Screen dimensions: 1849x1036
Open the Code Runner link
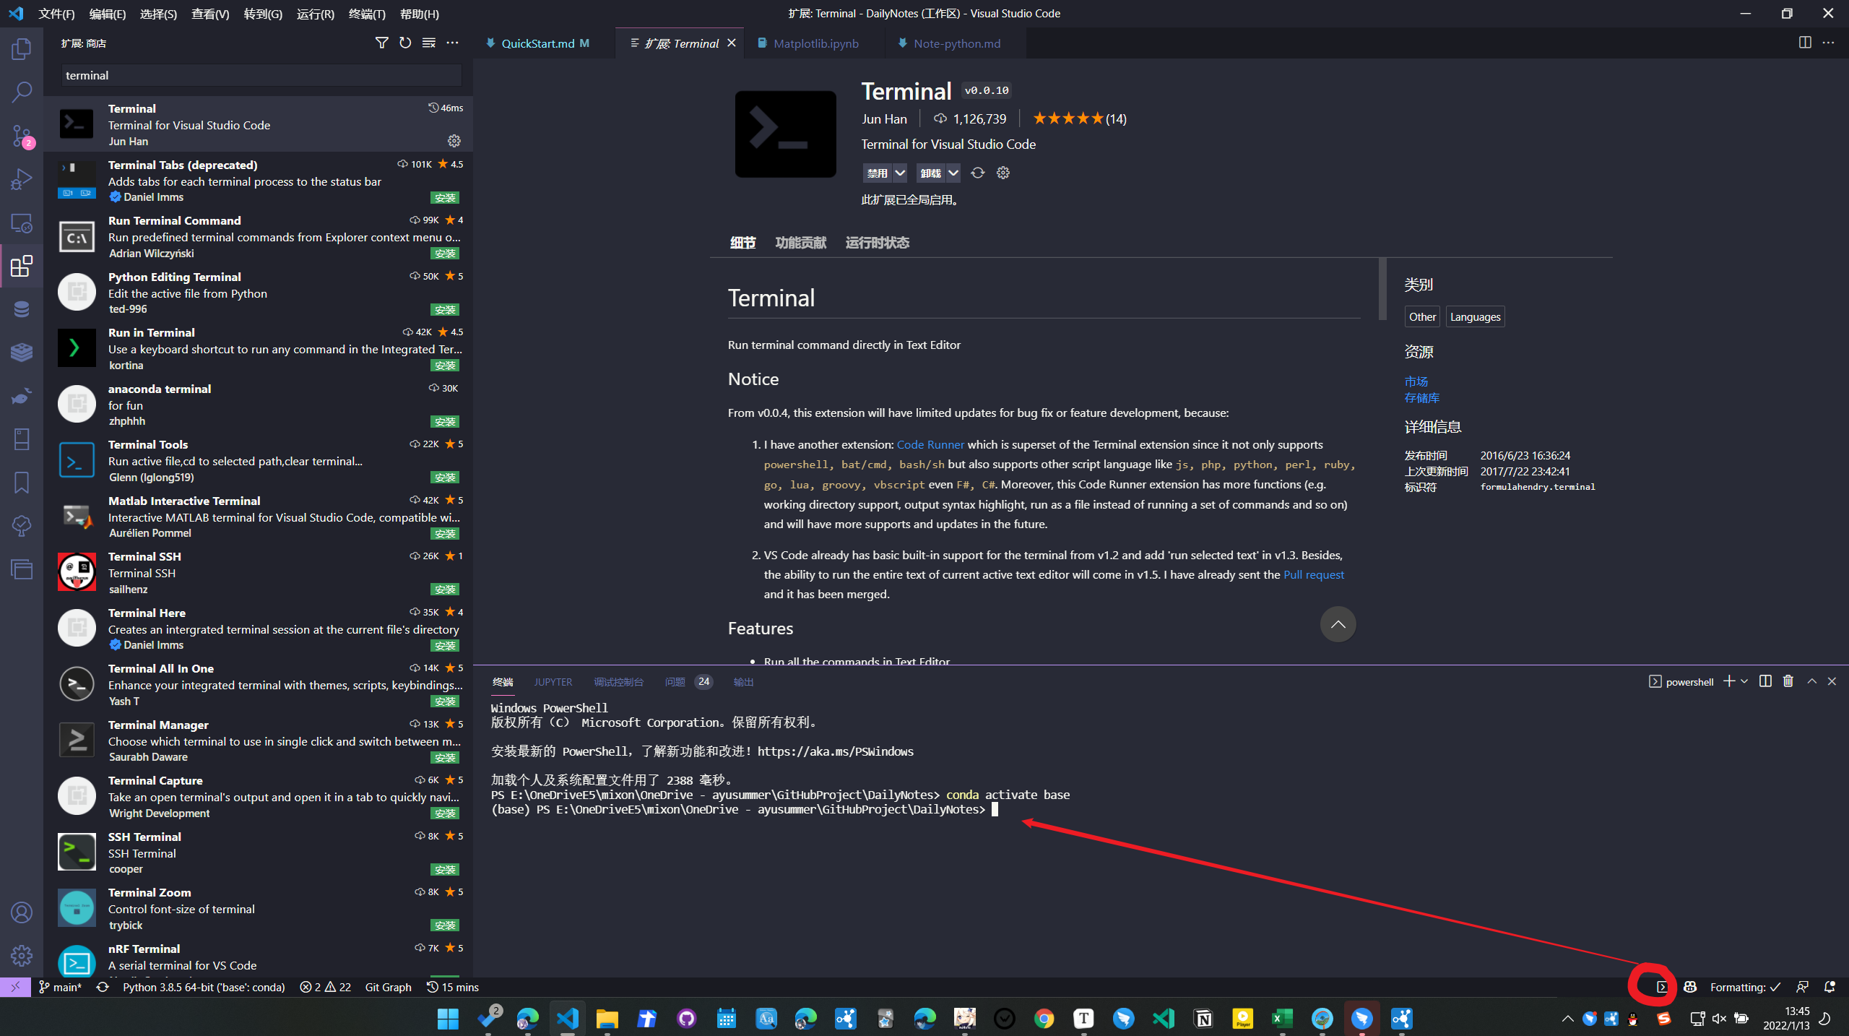pyautogui.click(x=930, y=444)
